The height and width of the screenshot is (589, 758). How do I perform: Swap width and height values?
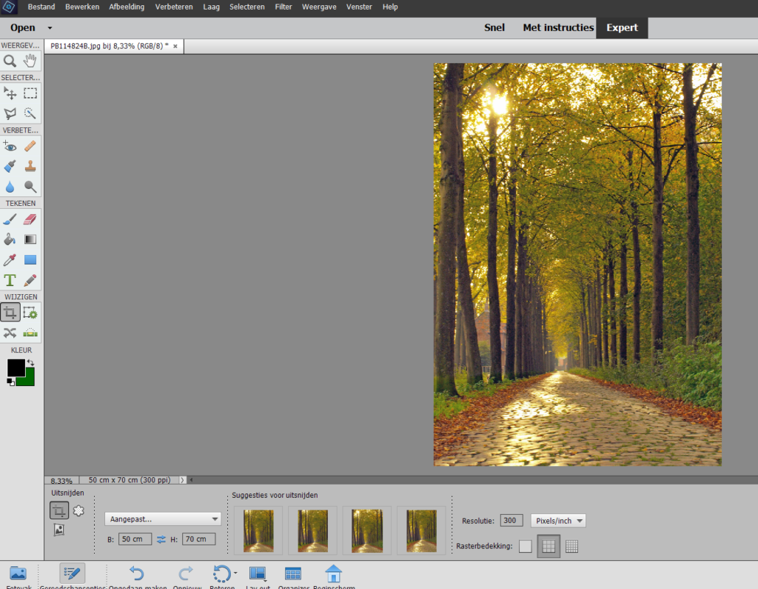(x=161, y=539)
